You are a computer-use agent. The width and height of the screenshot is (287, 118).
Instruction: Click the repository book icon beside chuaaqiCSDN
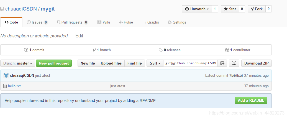tap(2, 9)
